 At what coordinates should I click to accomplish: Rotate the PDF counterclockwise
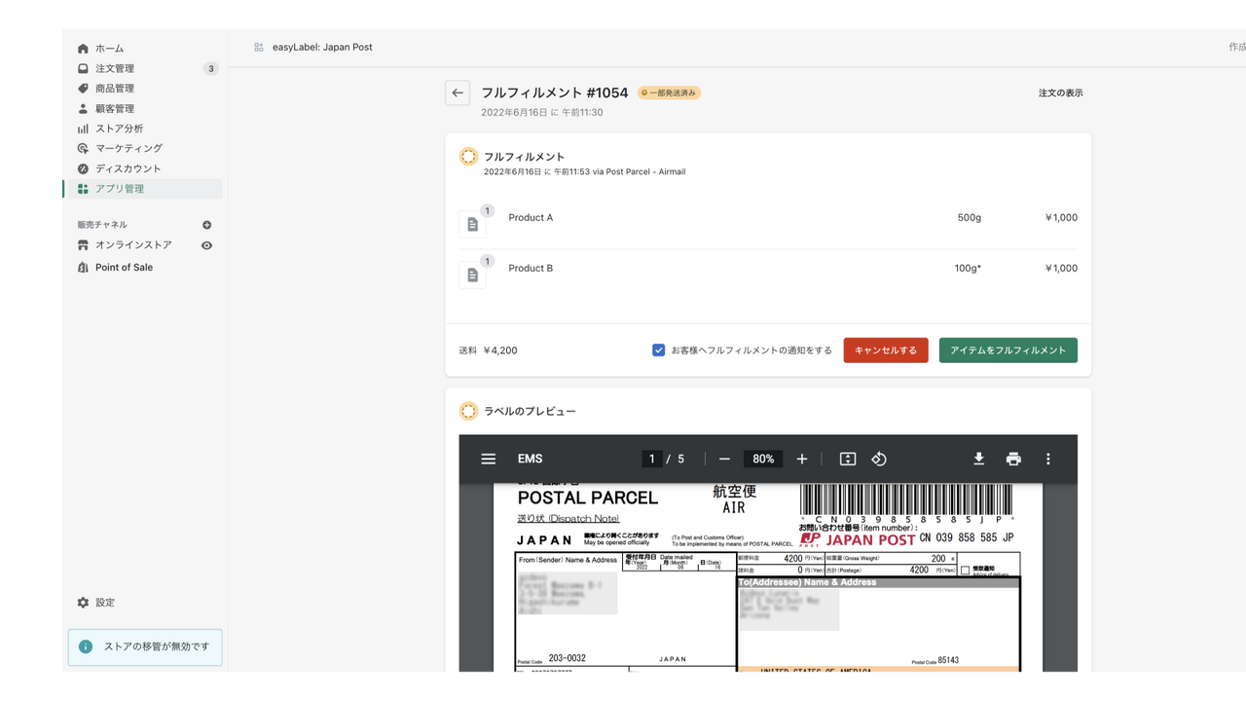coord(879,459)
